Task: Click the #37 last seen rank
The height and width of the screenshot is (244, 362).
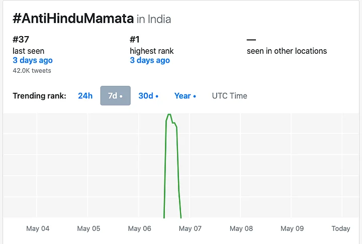Action: 20,39
